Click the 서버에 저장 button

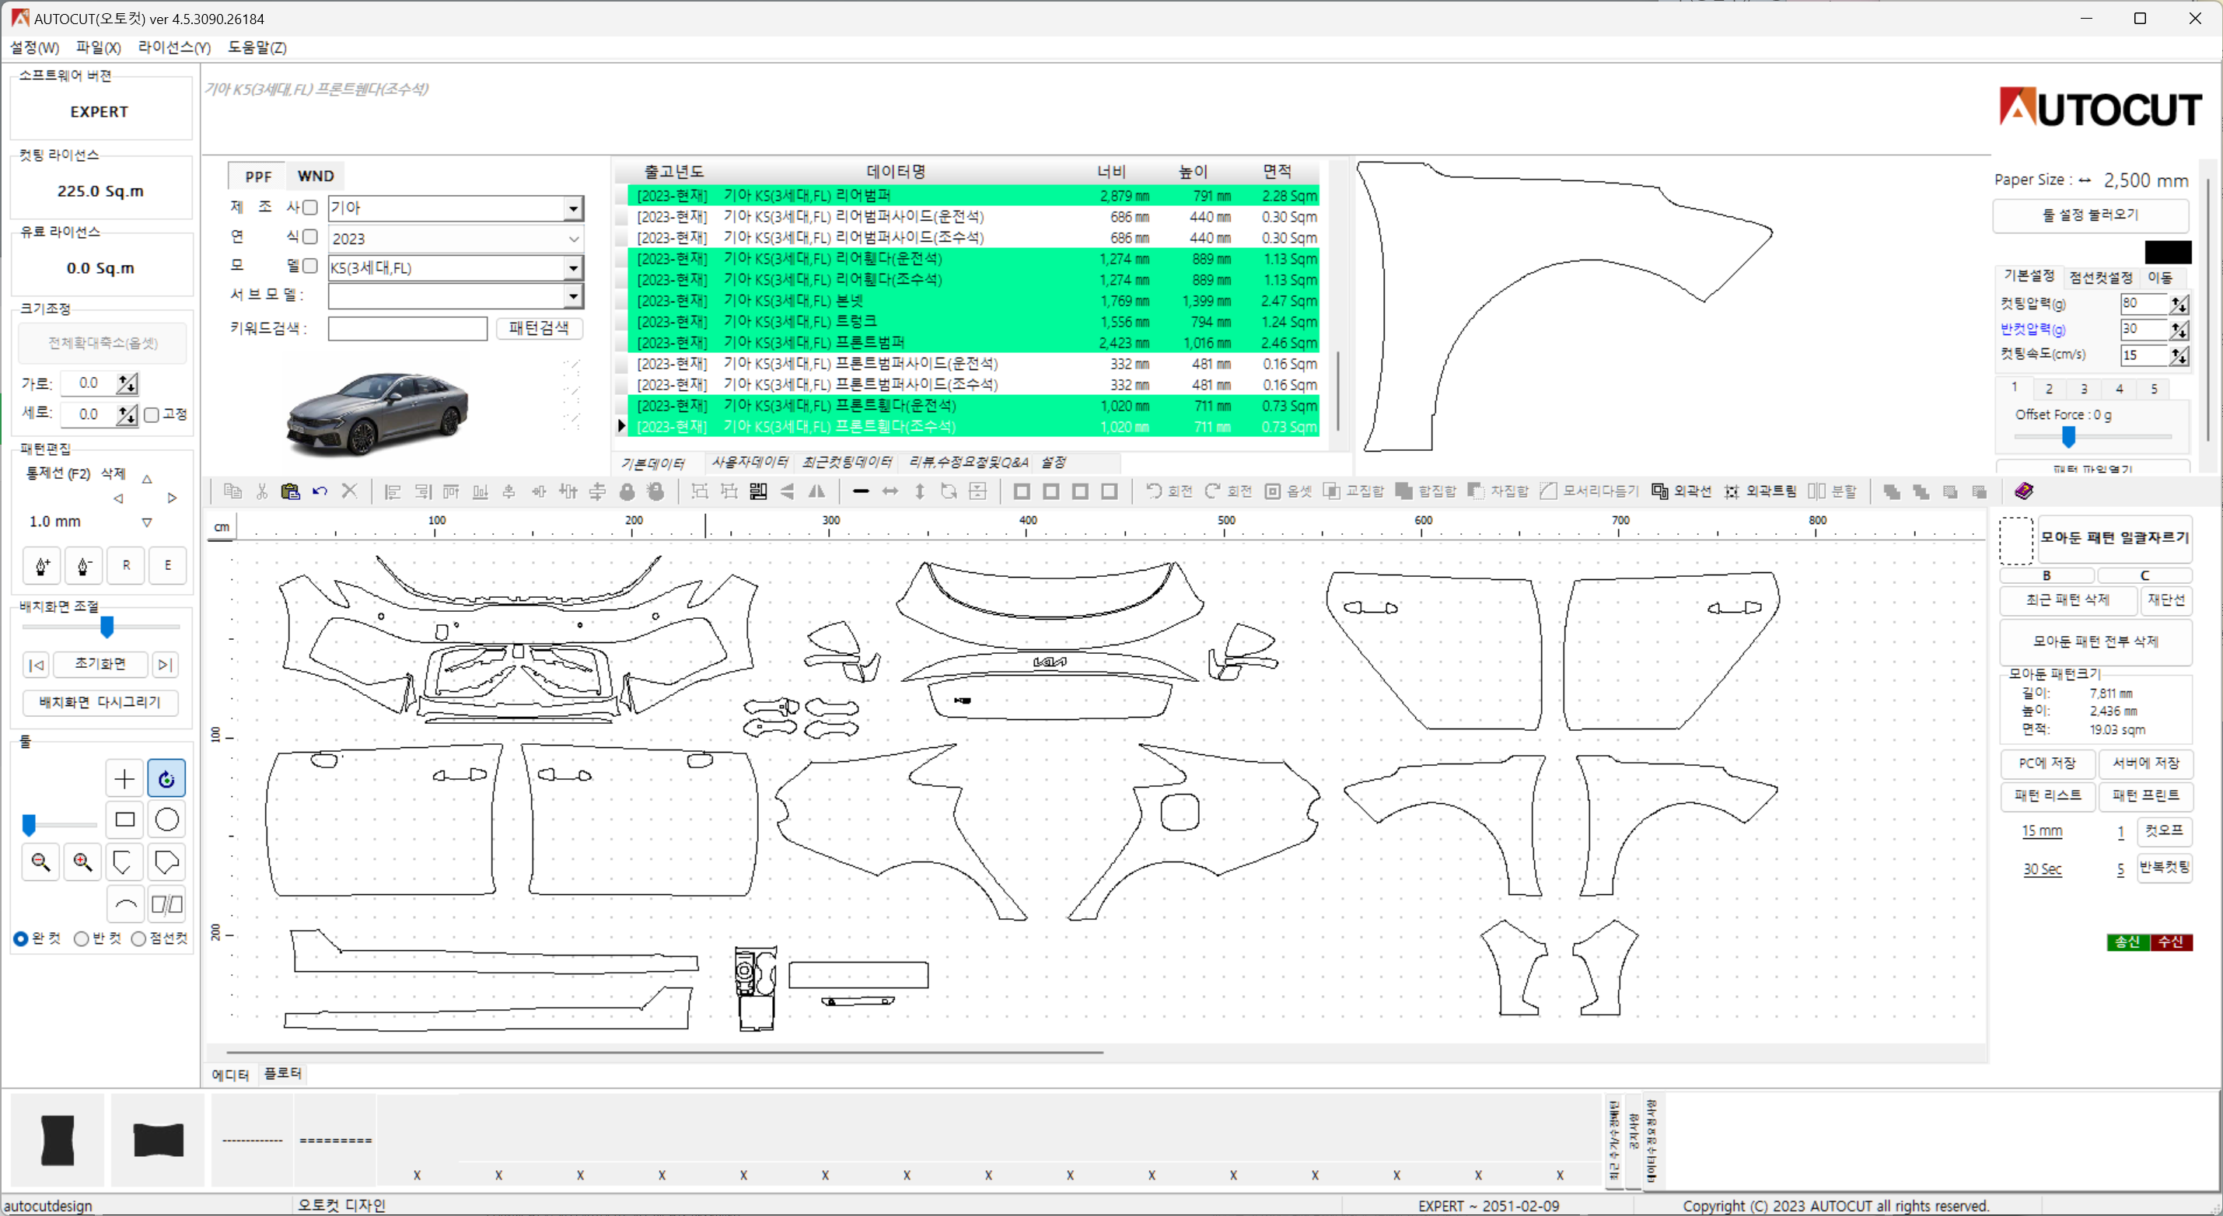tap(2145, 763)
